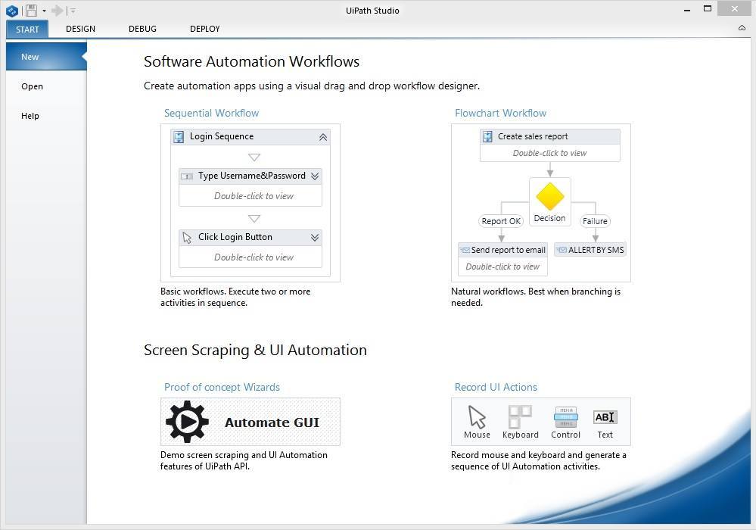Click the Create sales report activity icon
This screenshot has width=756, height=530.
point(487,136)
